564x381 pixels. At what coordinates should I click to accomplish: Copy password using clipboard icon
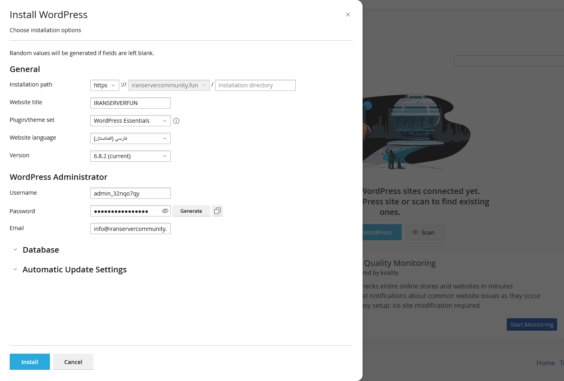(x=218, y=211)
